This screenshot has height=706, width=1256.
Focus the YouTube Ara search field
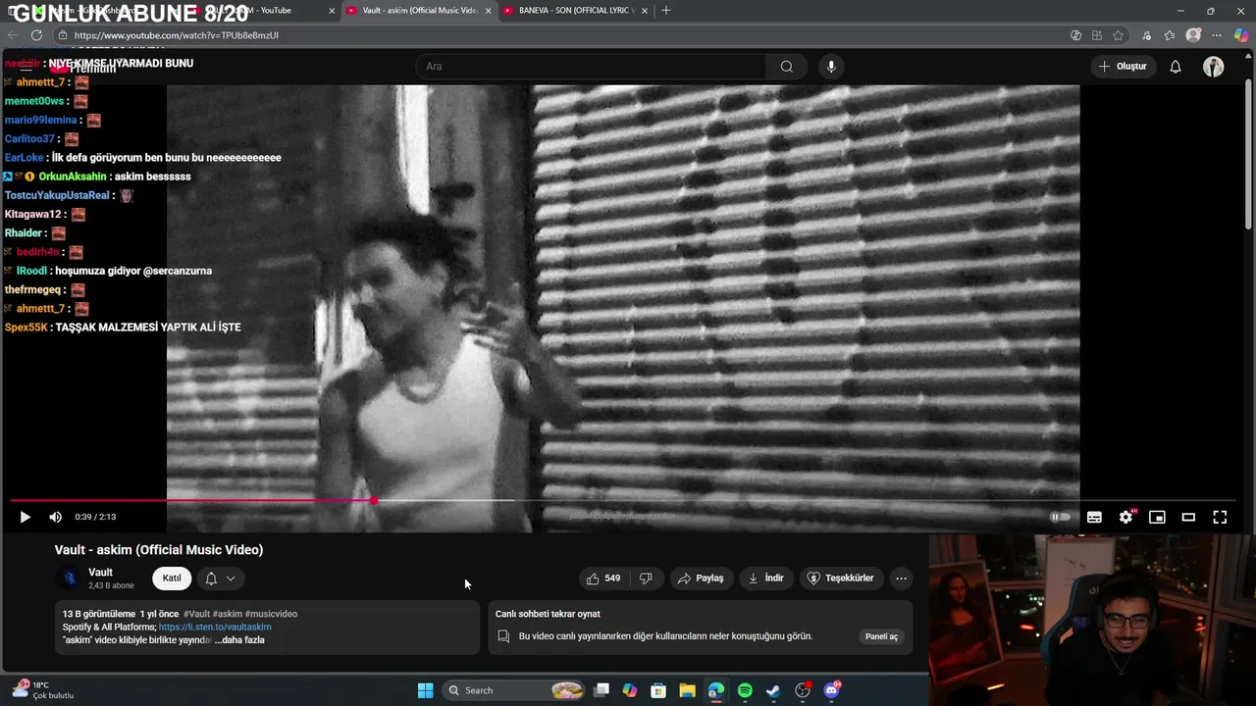(x=591, y=67)
